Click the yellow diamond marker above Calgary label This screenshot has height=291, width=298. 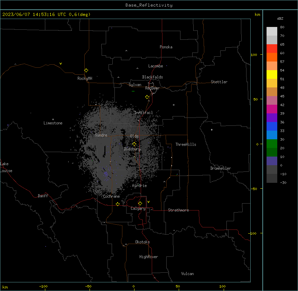coord(140,204)
